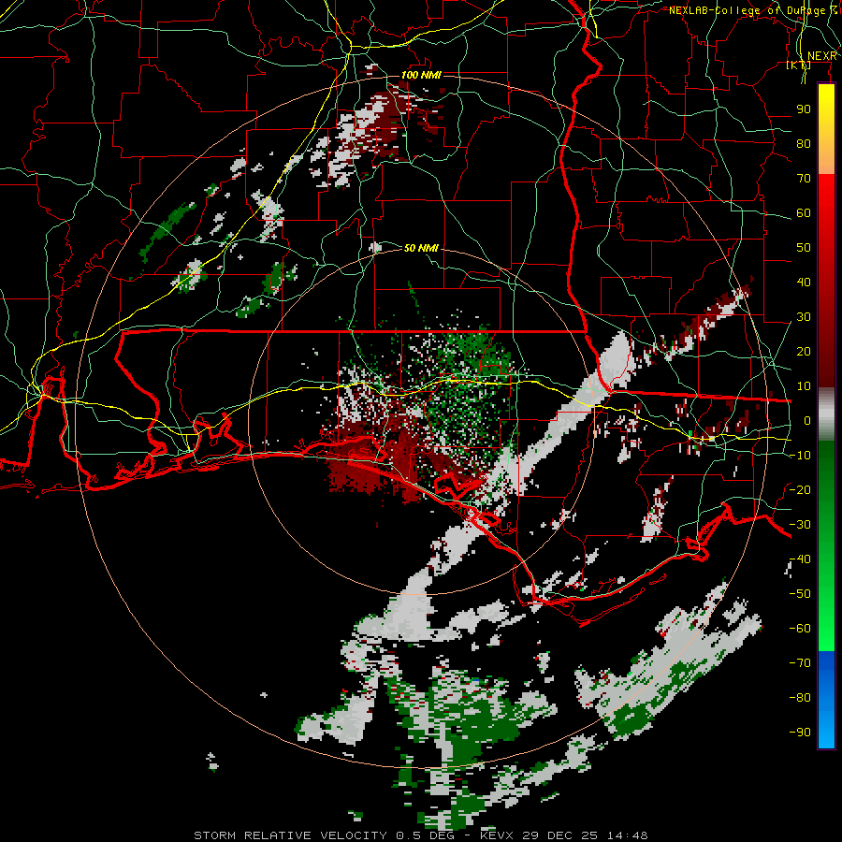Image resolution: width=842 pixels, height=842 pixels.
Task: Click "0.5 DEG" tilt text in caption
Action: tap(427, 835)
